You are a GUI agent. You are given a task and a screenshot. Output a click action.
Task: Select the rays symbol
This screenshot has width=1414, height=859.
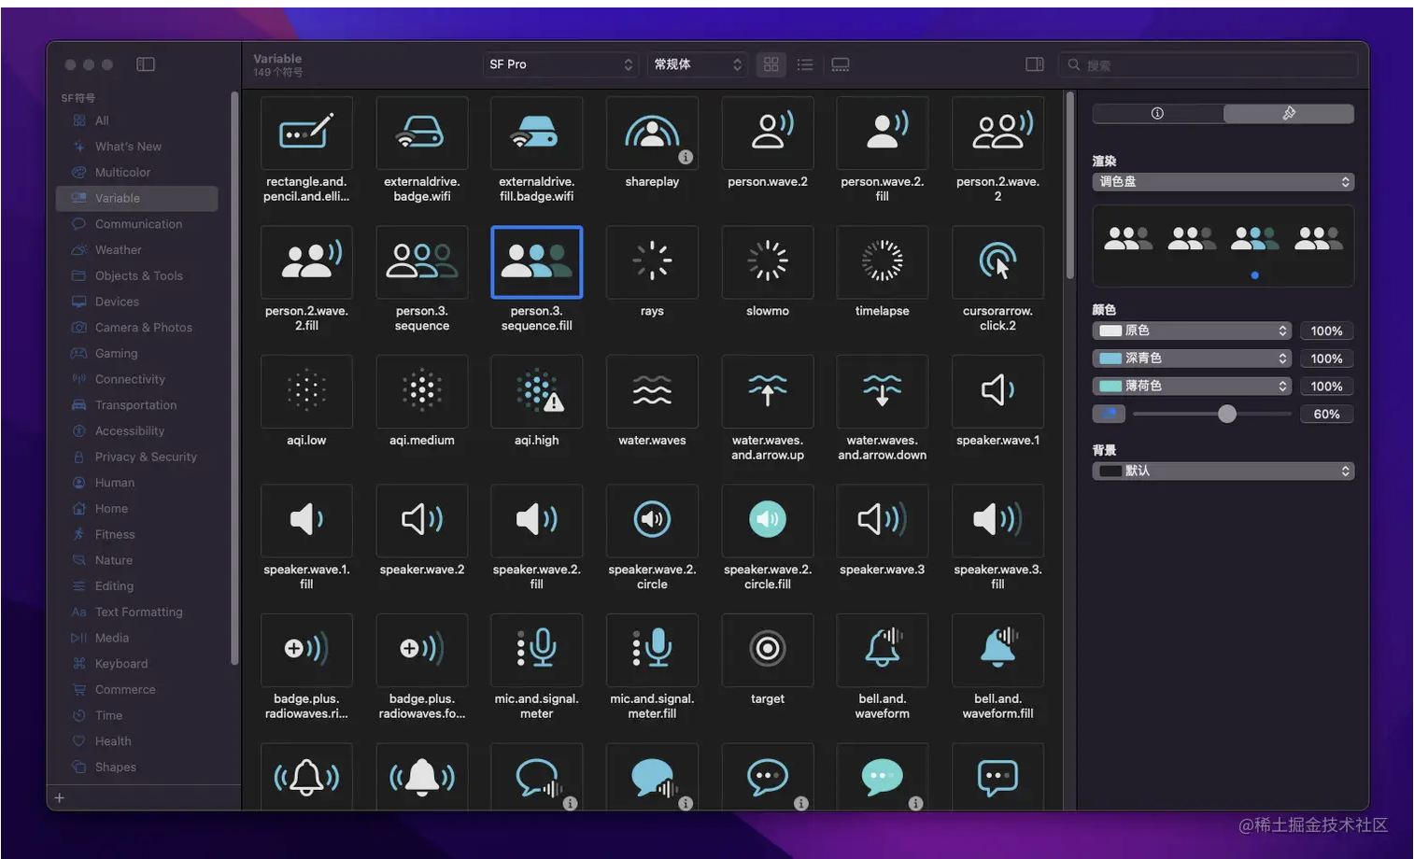[652, 261]
